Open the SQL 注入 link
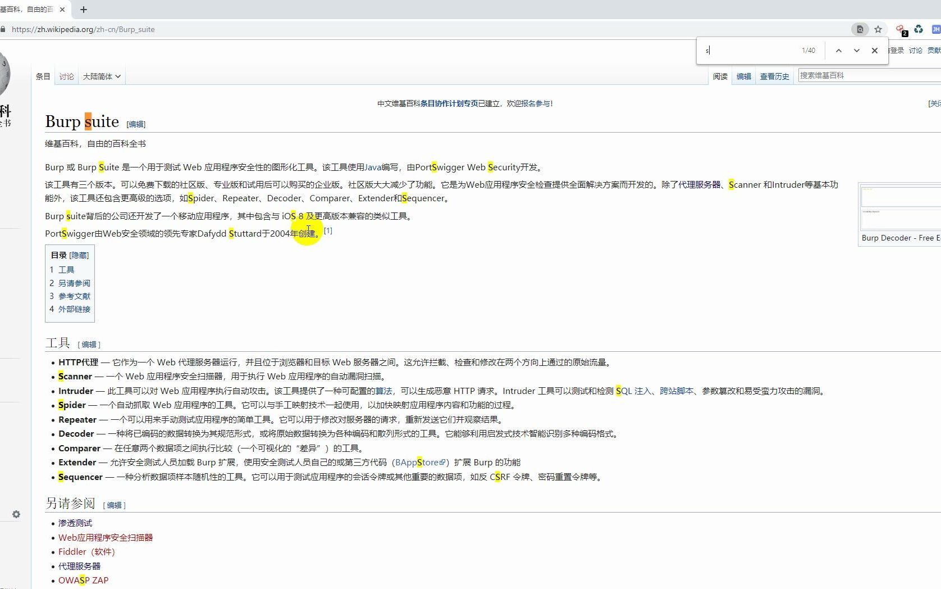 click(x=633, y=391)
